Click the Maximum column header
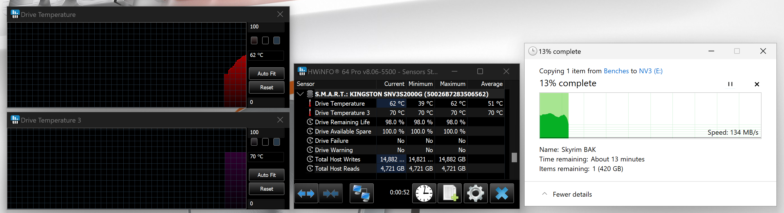The height and width of the screenshot is (213, 784). pyautogui.click(x=451, y=84)
